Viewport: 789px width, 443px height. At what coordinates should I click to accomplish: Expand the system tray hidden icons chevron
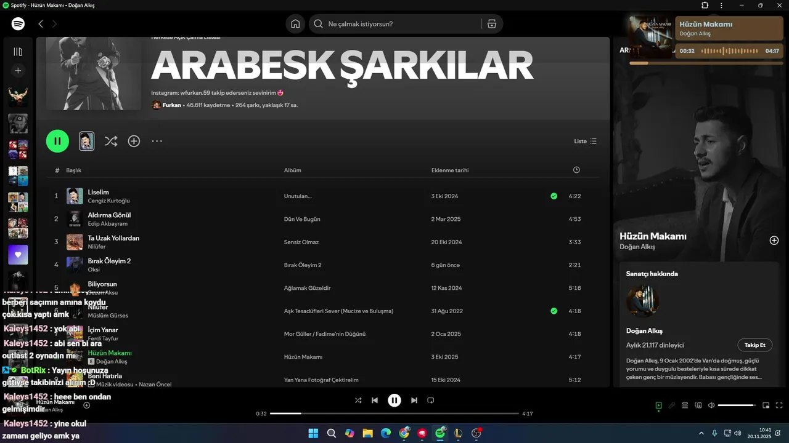(701, 433)
